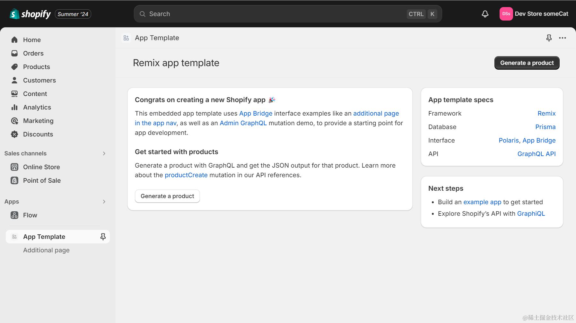Screen dimensions: 576x323
Task: Unpin App Template in the sidebar
Action: (103, 237)
